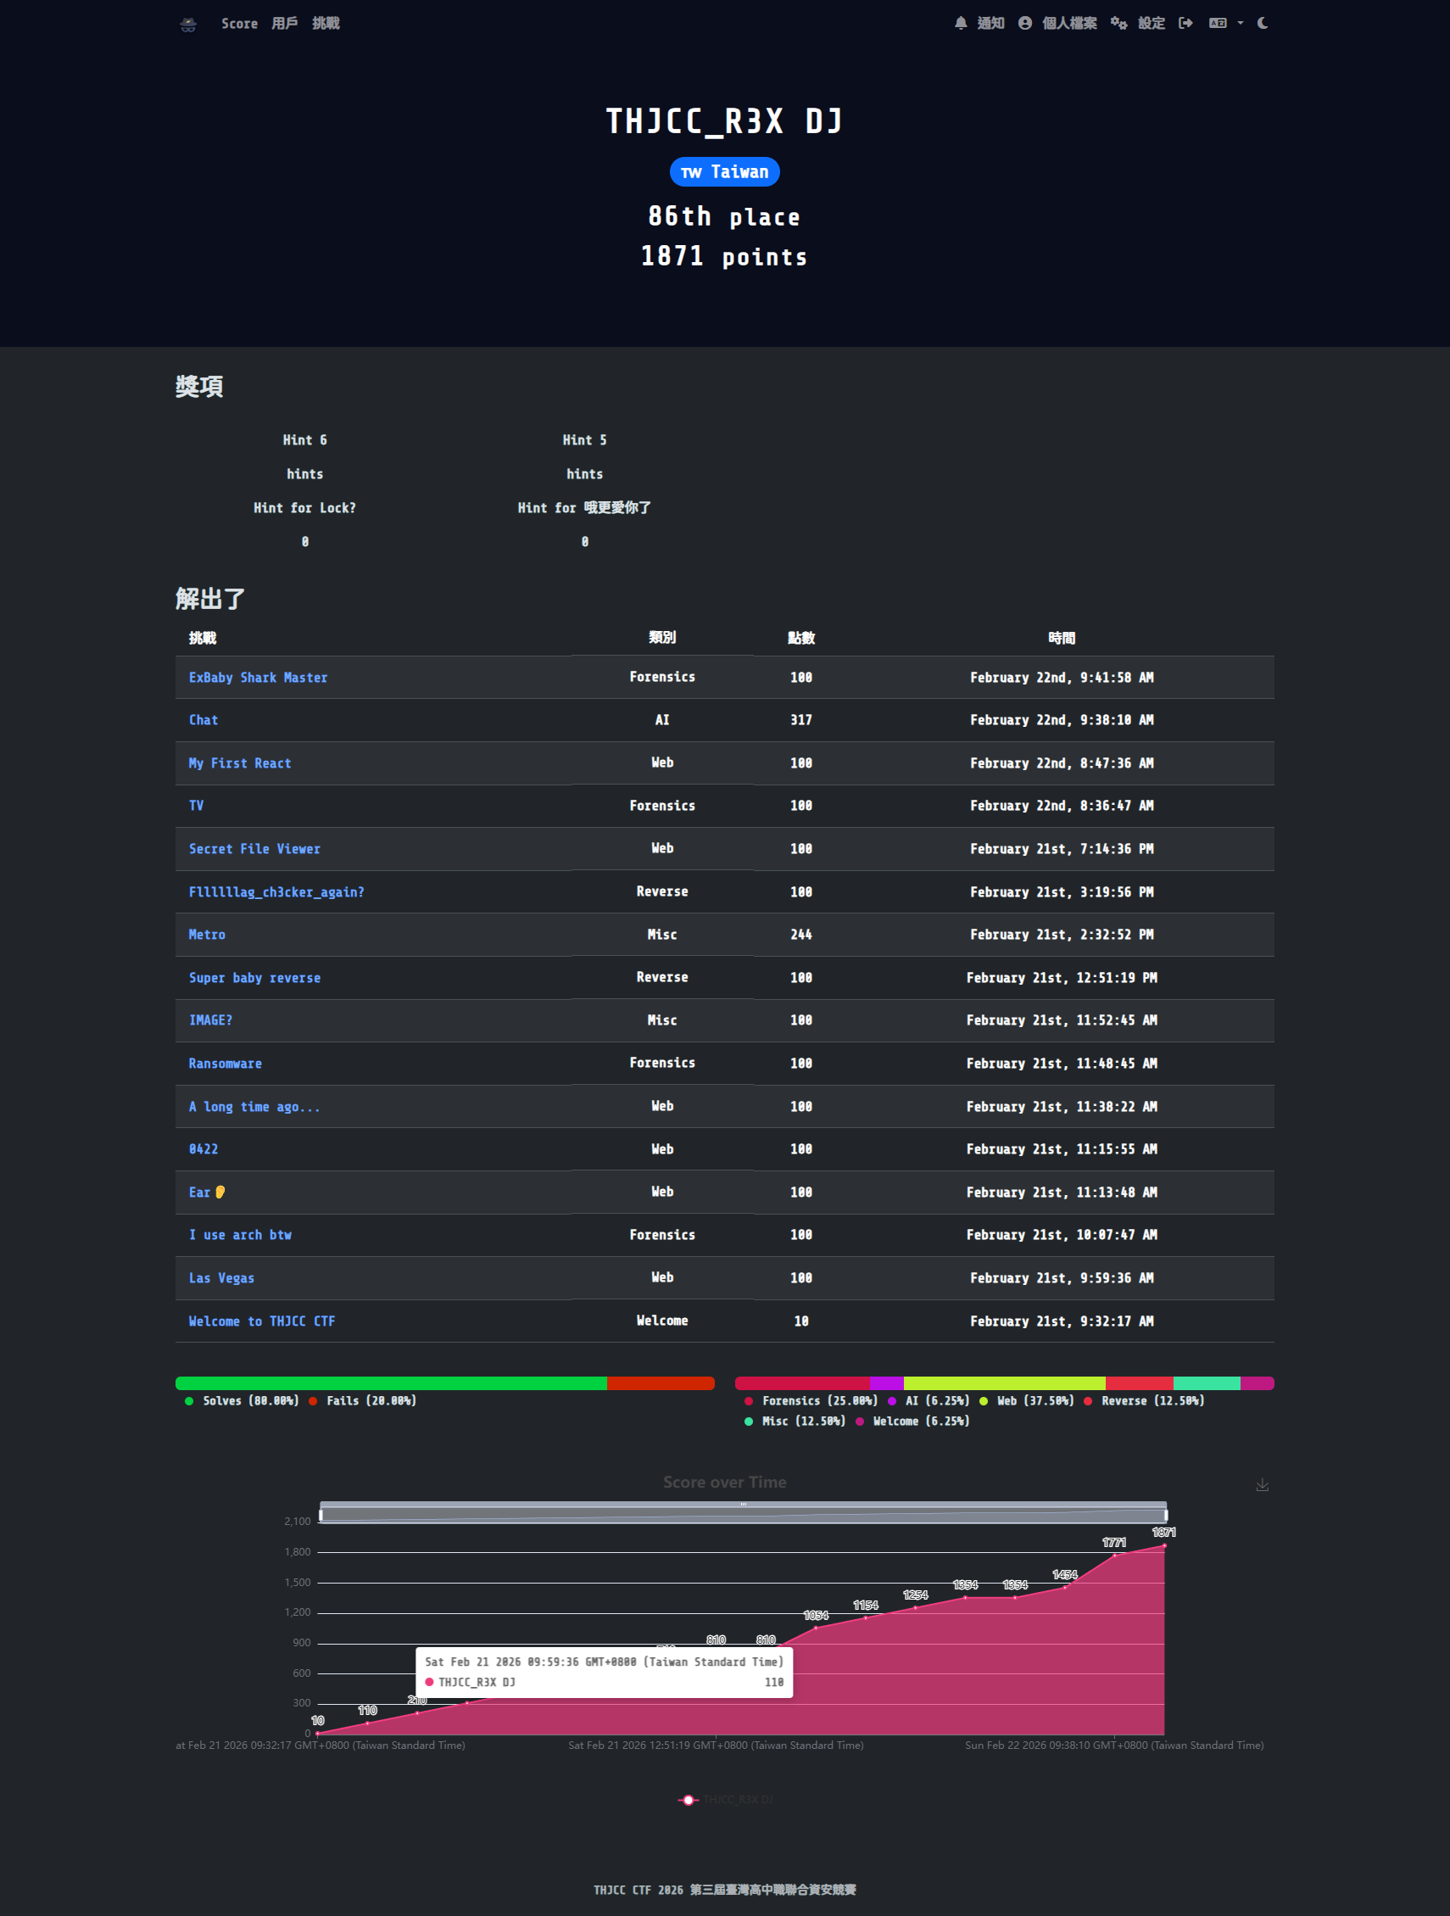Screen dimensions: 1450x1916
Task: Click the Welcome to THJCC CTF link
Action: tap(261, 1321)
